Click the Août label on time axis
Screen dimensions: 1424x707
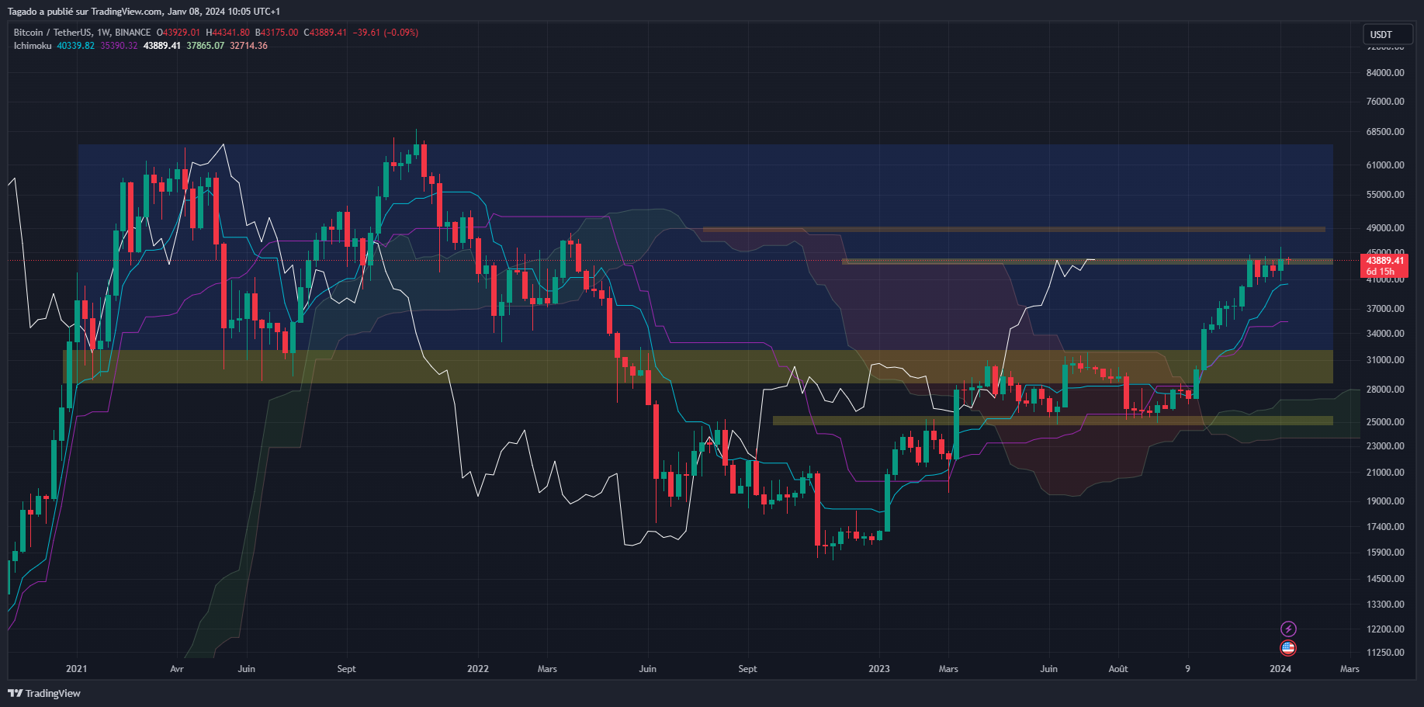[1117, 668]
